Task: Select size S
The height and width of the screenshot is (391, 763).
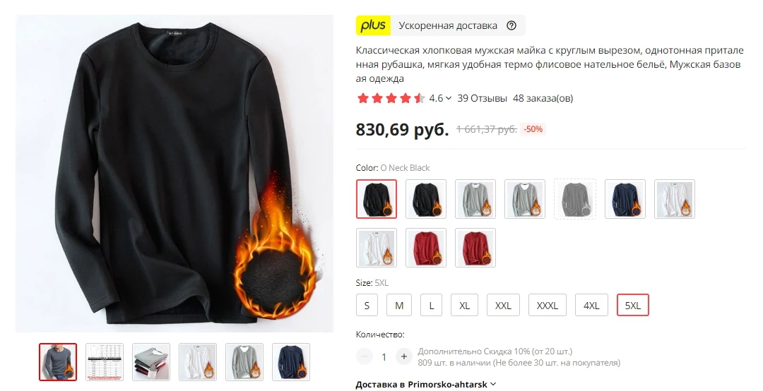Action: 367,306
